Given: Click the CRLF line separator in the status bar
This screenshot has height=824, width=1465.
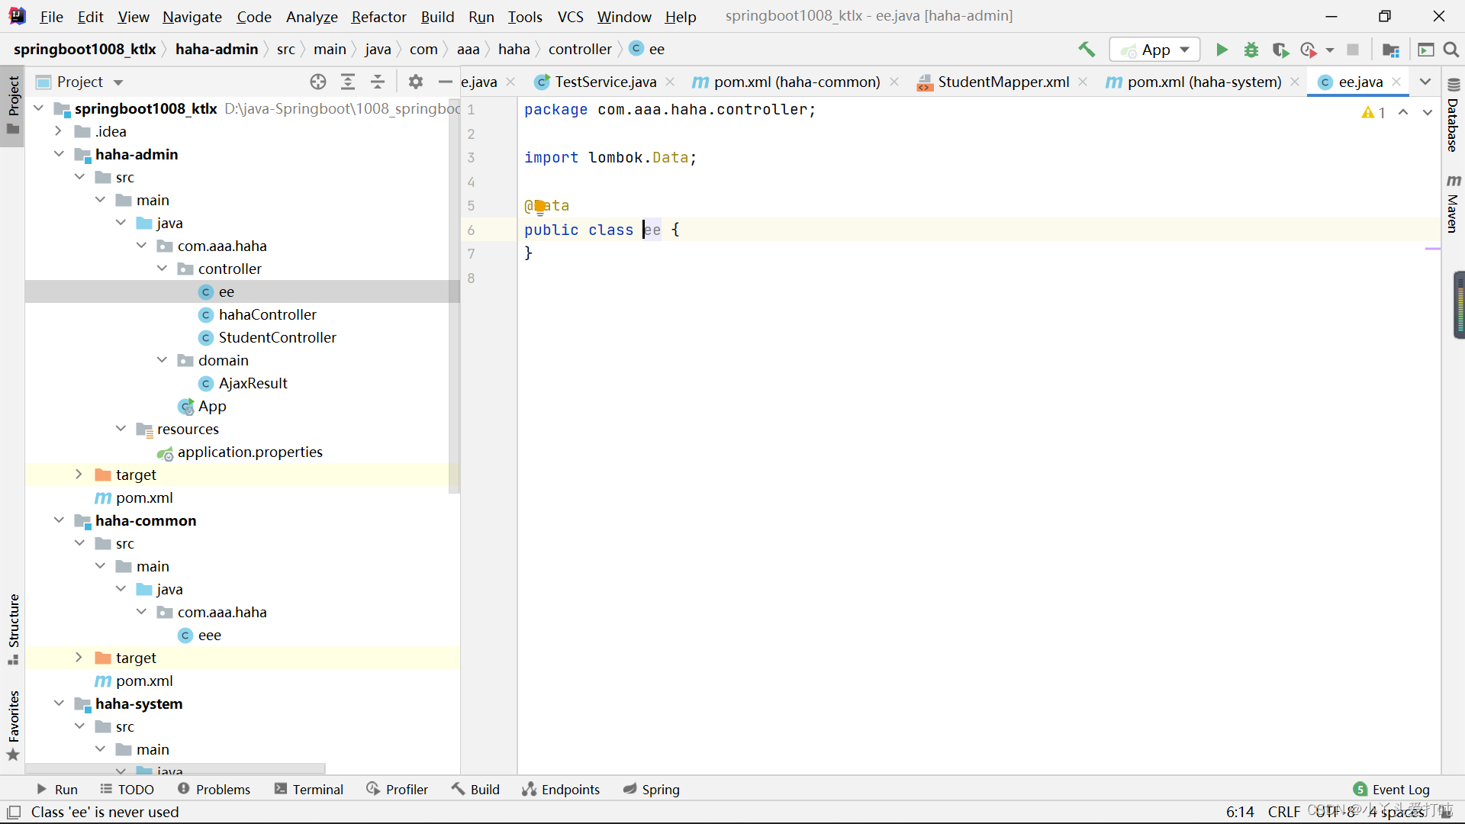Looking at the screenshot, I should [x=1284, y=813].
